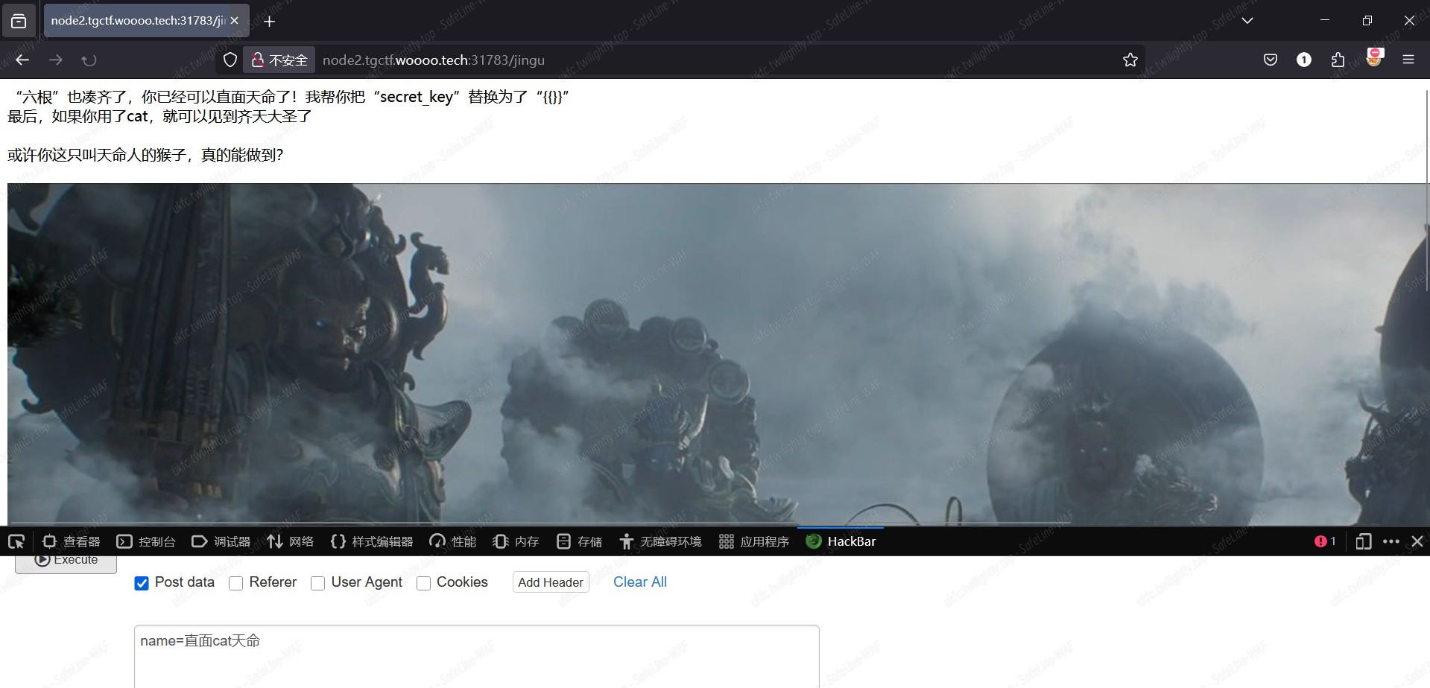Switch to the HackBar panel tab
Viewport: 1430px width, 688px height.
coord(841,541)
